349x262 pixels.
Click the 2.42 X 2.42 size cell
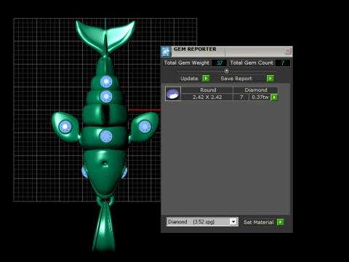coord(207,98)
